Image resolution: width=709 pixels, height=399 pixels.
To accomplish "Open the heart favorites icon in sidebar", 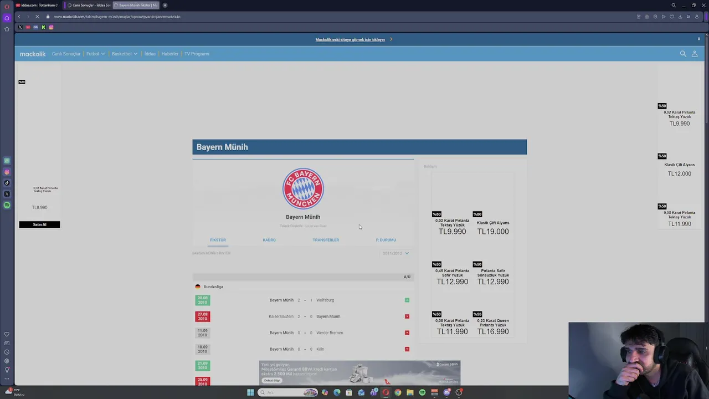I will coord(7,334).
